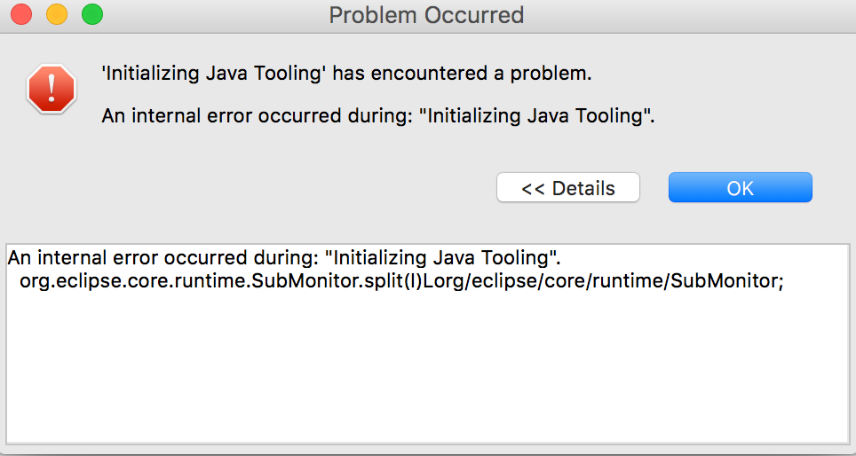Select the org.eclipse.core.runtime.SubMonitor.split stack line
The height and width of the screenshot is (456, 856).
pyautogui.click(x=401, y=281)
